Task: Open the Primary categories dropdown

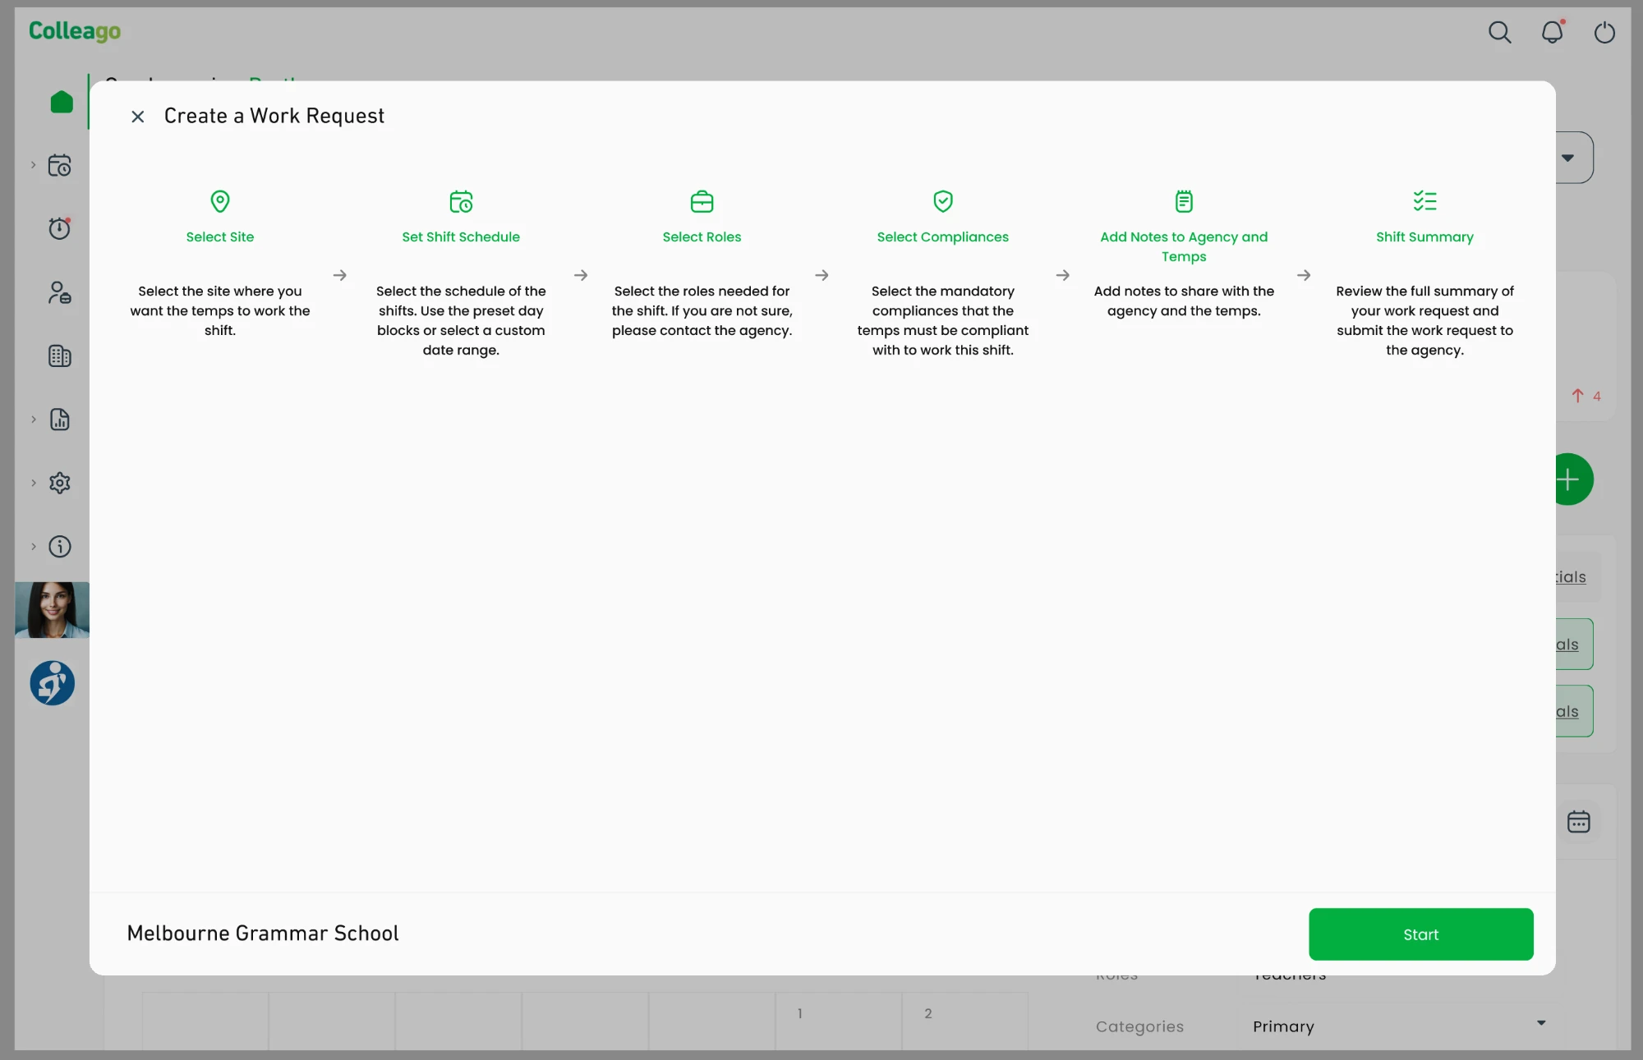Action: coord(1400,1026)
